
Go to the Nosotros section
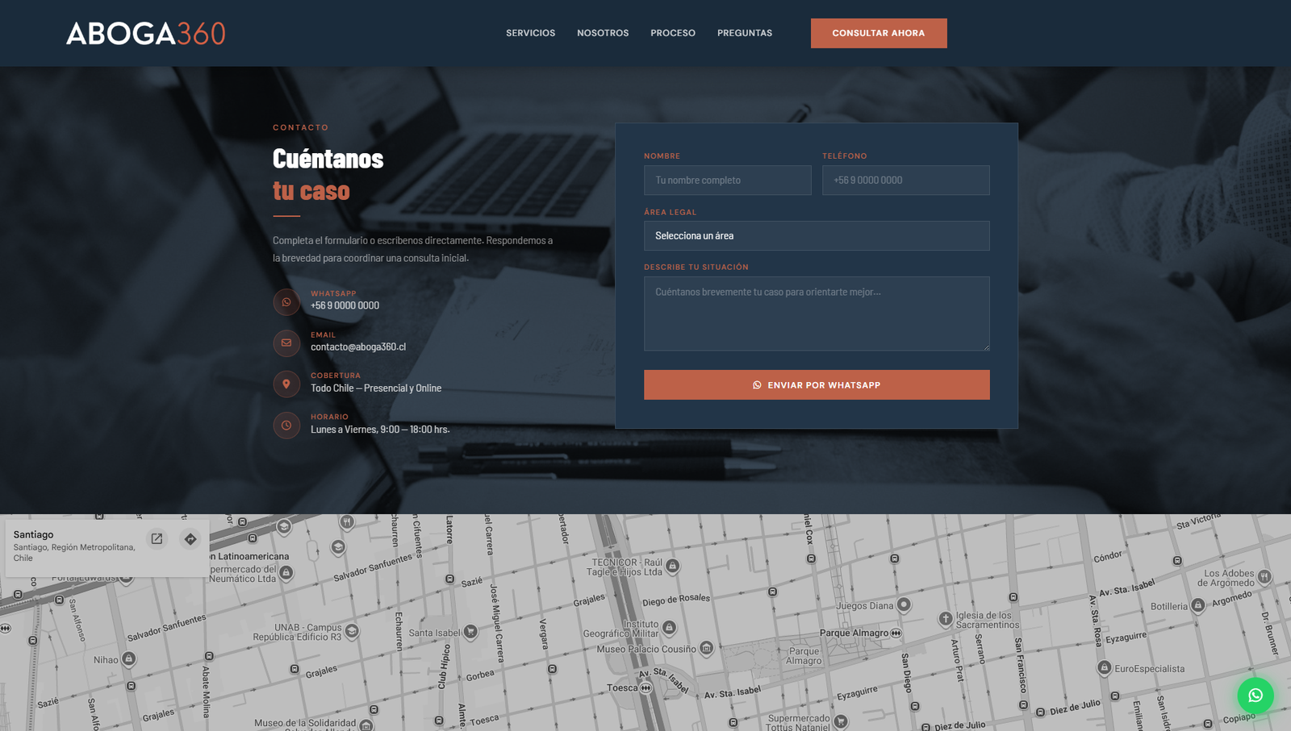click(x=603, y=33)
